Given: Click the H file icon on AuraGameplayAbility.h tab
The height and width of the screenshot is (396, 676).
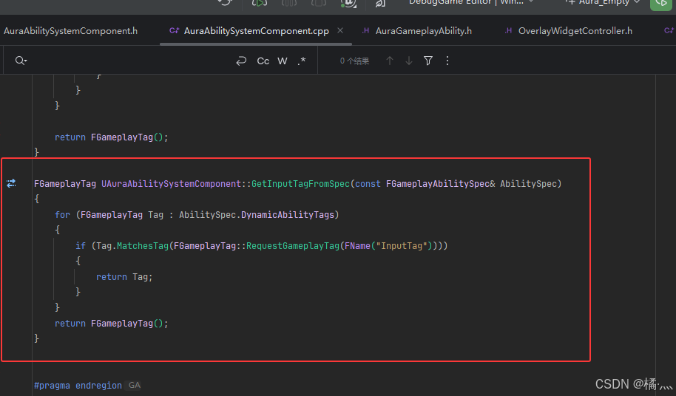Looking at the screenshot, I should click(365, 30).
